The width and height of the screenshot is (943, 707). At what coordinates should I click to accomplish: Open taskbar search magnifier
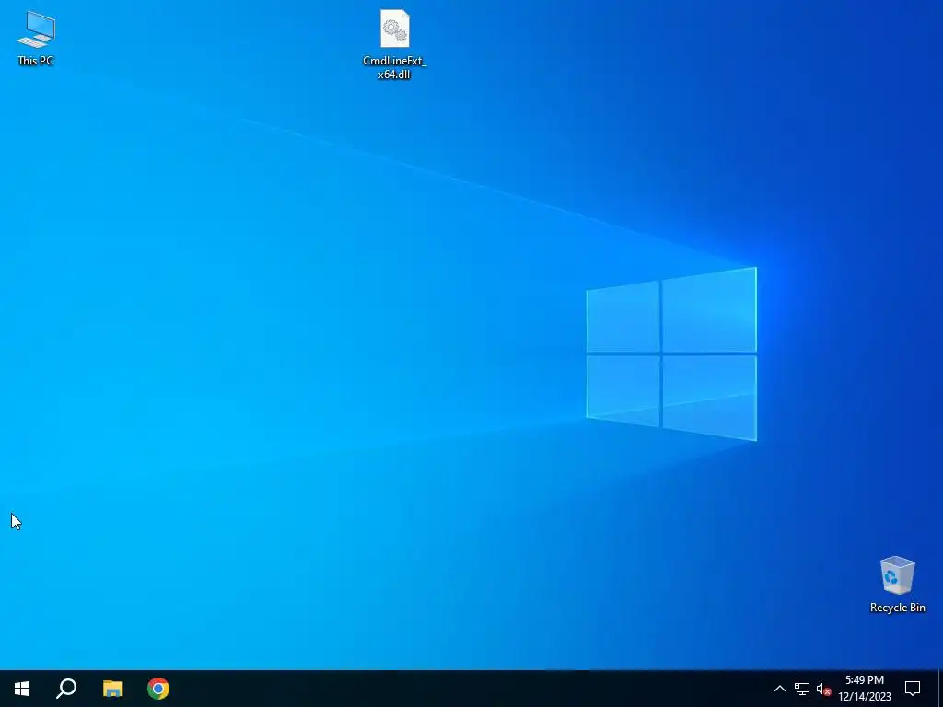[x=66, y=689]
